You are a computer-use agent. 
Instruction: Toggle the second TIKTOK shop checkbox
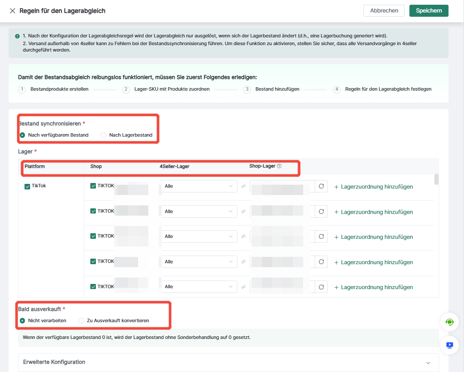pos(93,211)
